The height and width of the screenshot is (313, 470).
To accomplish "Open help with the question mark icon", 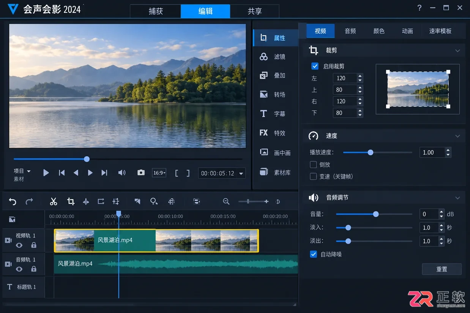I will pyautogui.click(x=419, y=8).
